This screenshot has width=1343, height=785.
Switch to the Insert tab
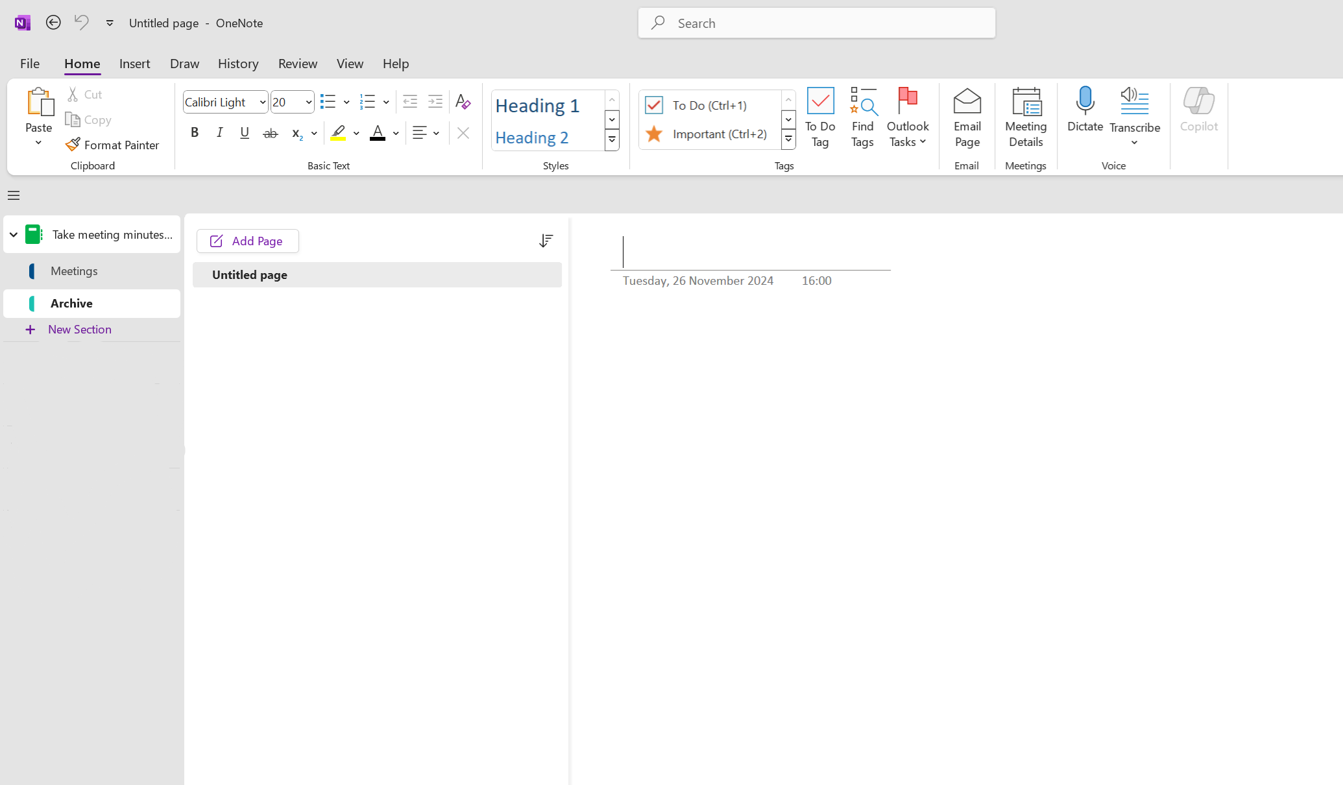coord(134,63)
